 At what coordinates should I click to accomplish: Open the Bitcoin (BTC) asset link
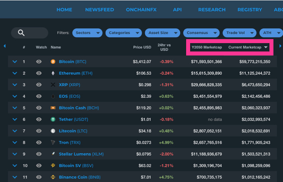coord(73,61)
